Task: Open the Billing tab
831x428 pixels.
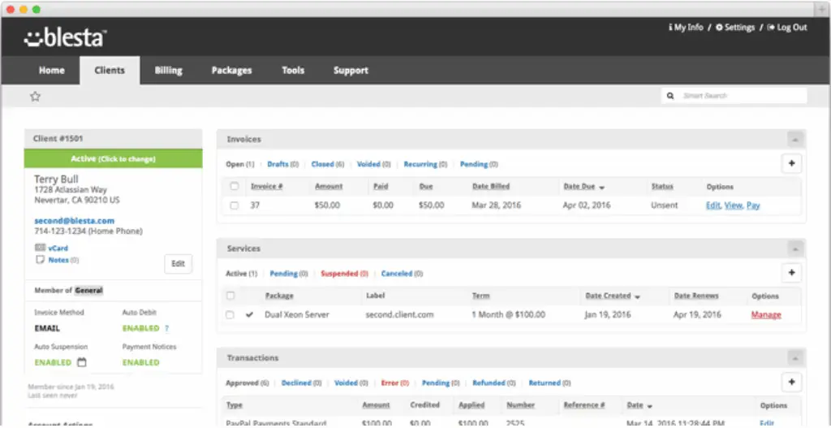Action: coord(169,71)
